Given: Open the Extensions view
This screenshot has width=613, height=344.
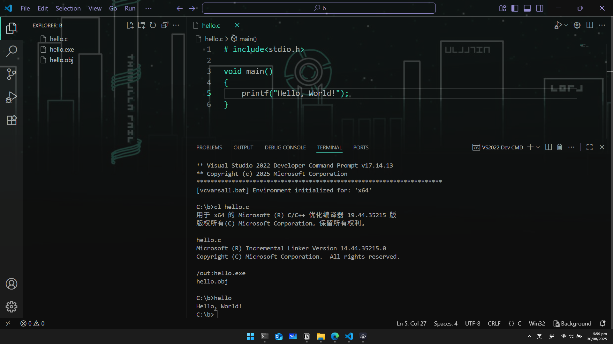Looking at the screenshot, I should pyautogui.click(x=11, y=120).
